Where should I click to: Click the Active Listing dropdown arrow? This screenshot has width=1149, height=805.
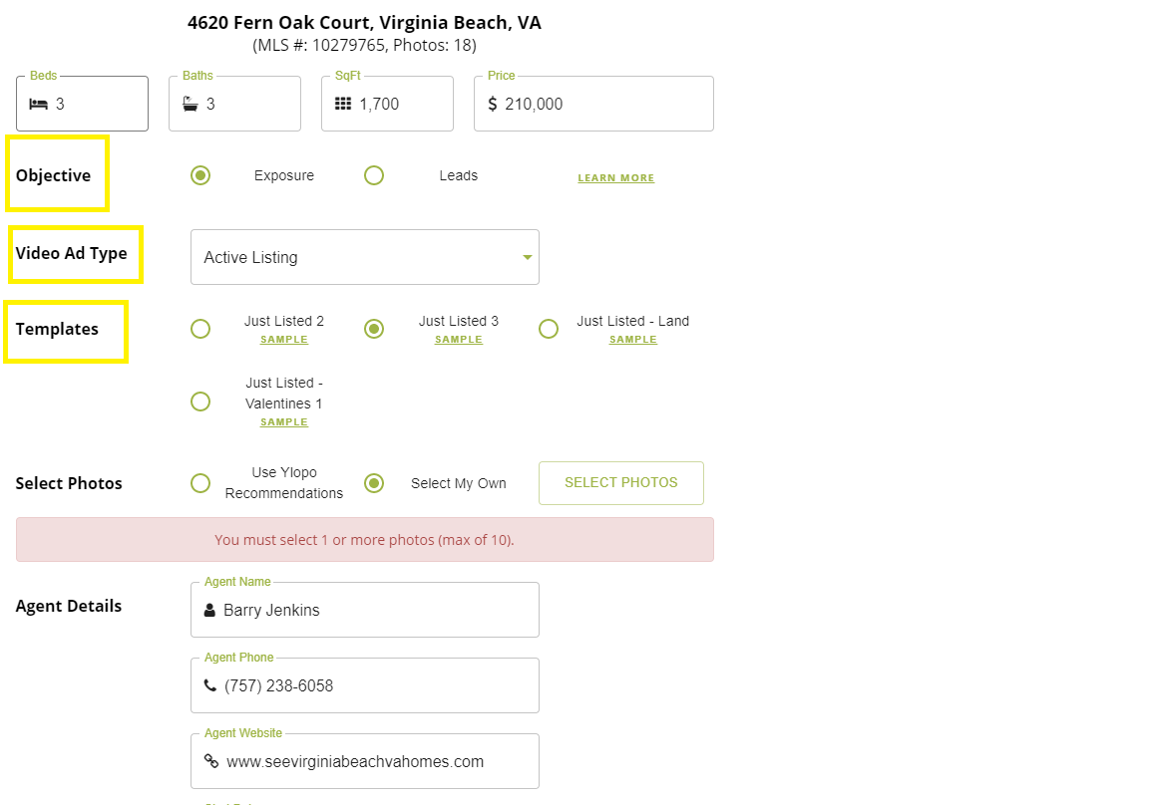pos(527,258)
